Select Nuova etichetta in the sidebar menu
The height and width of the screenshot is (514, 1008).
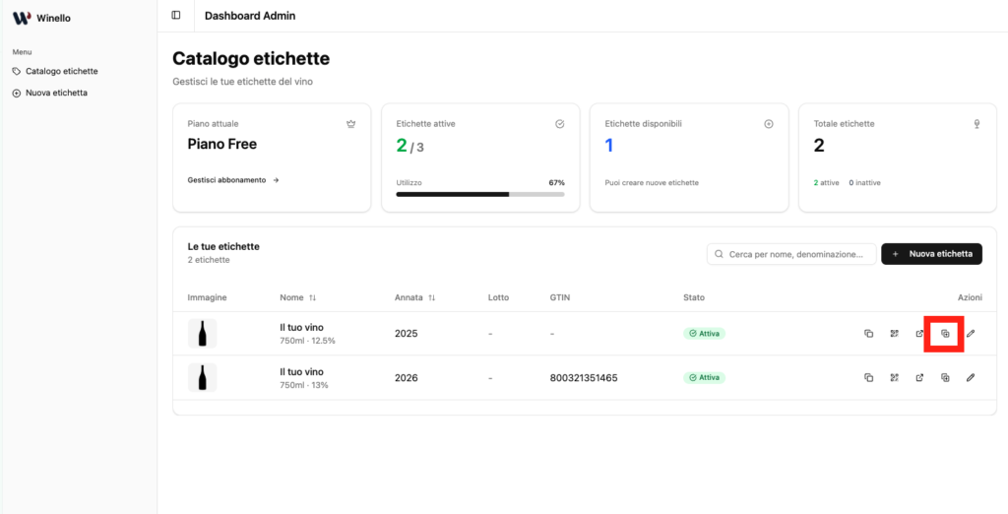tap(56, 93)
